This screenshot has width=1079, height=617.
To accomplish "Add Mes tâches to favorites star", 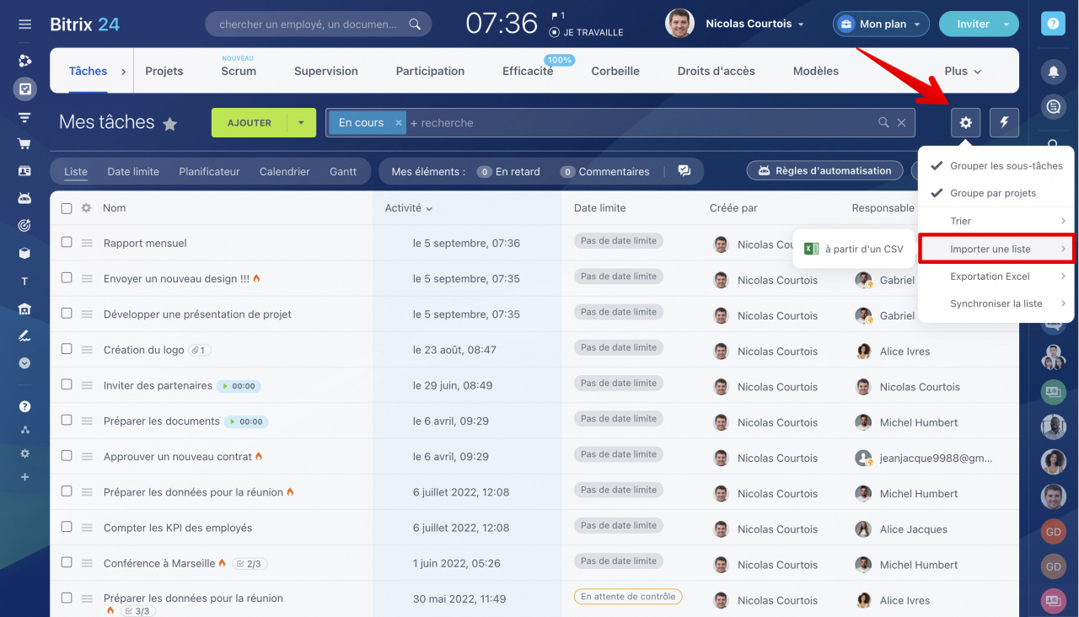I will (169, 124).
